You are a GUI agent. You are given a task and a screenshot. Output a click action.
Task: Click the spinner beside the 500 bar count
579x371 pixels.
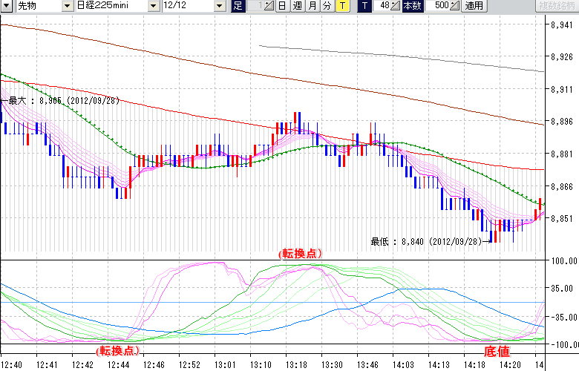tap(455, 6)
